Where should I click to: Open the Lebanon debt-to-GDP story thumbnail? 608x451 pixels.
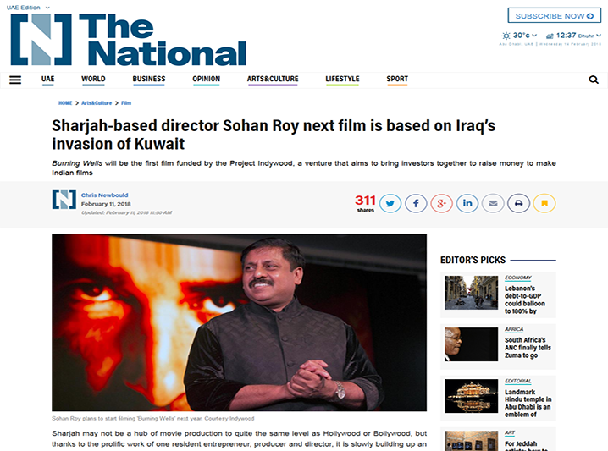tap(471, 293)
